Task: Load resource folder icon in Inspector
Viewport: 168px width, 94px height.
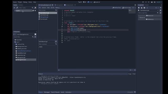Action: (x=142, y=8)
